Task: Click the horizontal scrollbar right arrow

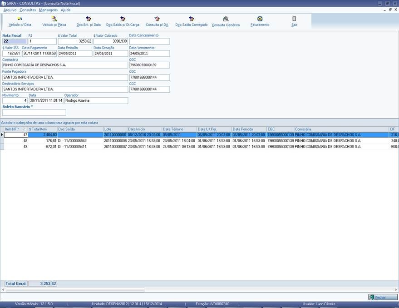Action: pyautogui.click(x=396, y=290)
